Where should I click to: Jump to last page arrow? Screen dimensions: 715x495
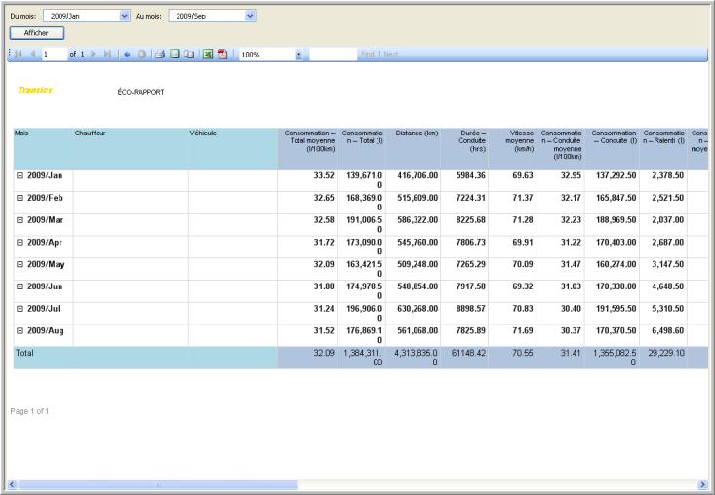[x=108, y=55]
